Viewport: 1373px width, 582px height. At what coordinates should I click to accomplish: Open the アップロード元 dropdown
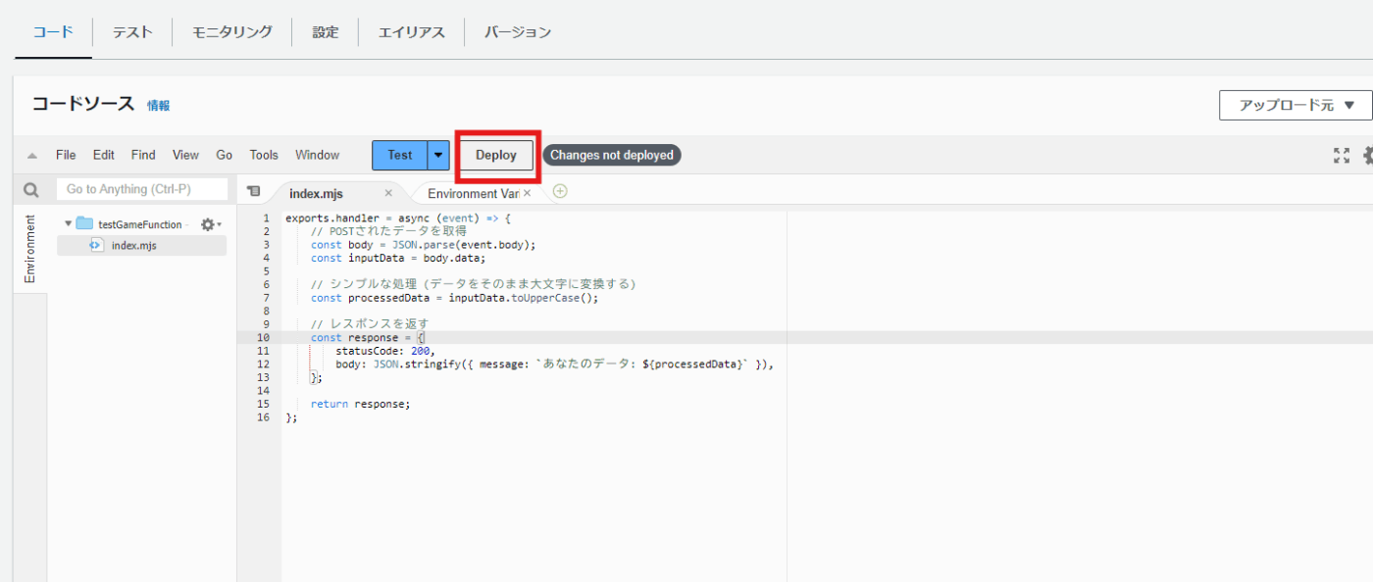(1296, 105)
